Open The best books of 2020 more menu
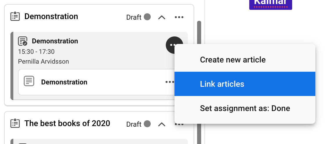Viewport: 331px width, 144px height. (x=179, y=124)
